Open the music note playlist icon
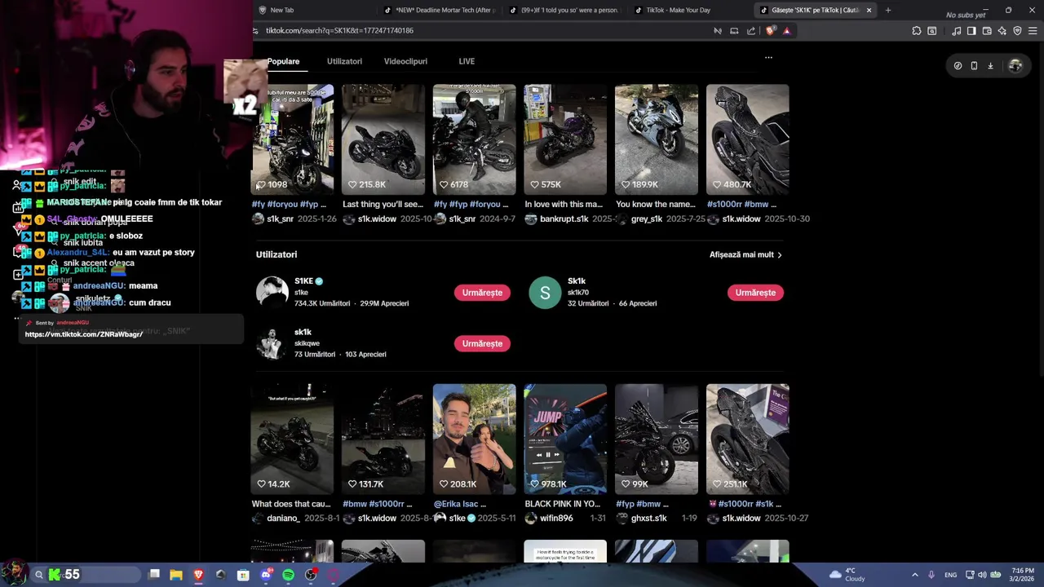Viewport: 1044px width, 587px height. click(956, 31)
